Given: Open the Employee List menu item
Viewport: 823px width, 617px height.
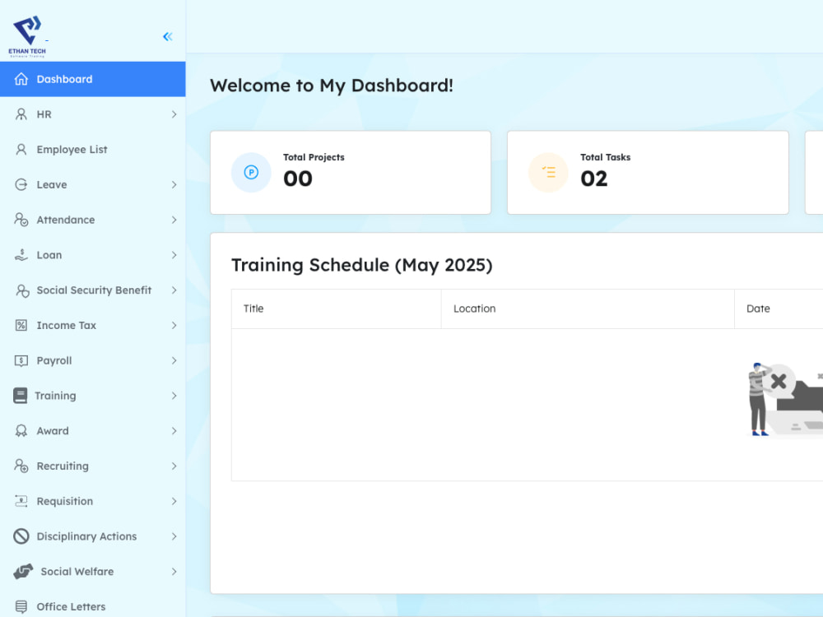Looking at the screenshot, I should tap(92, 150).
